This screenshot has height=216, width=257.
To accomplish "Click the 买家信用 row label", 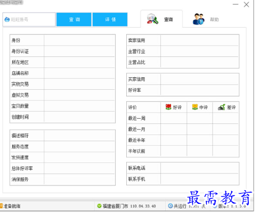I will [137, 79].
